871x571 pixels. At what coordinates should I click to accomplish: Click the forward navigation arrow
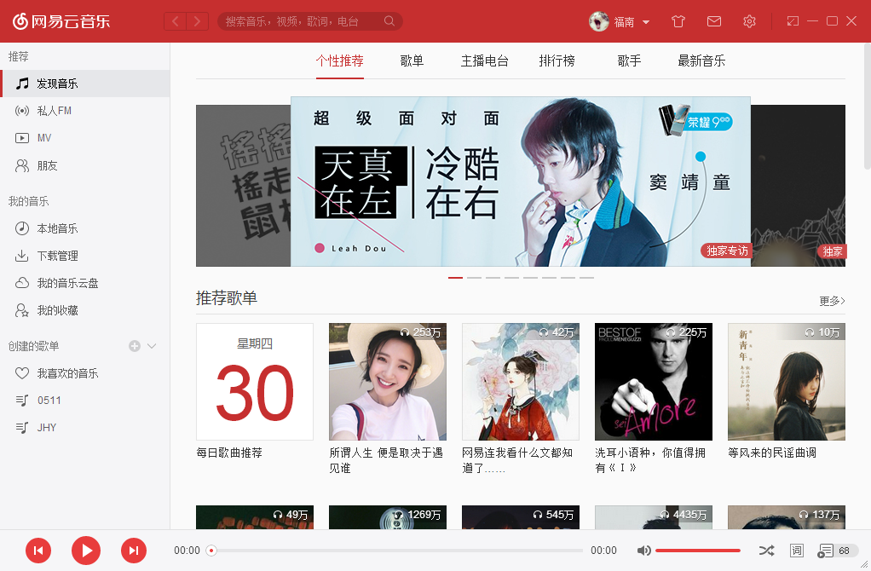click(197, 21)
